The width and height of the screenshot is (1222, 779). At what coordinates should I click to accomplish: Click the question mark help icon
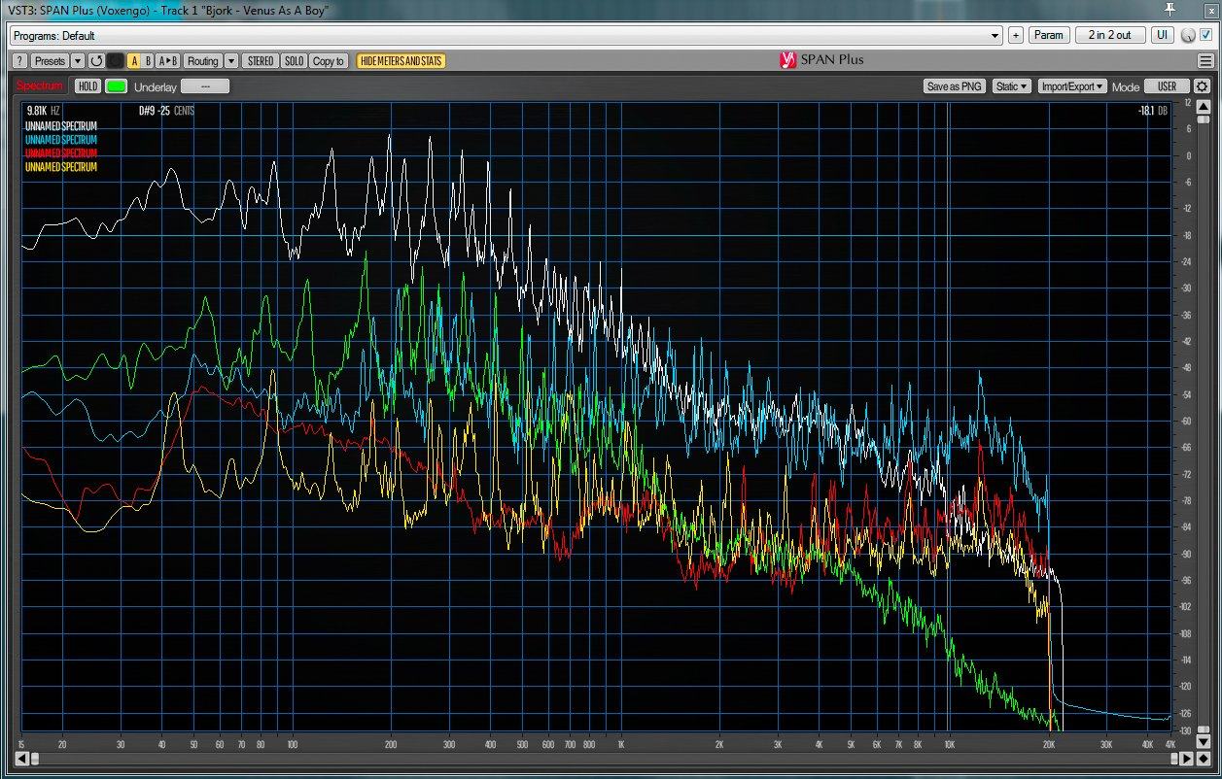19,61
